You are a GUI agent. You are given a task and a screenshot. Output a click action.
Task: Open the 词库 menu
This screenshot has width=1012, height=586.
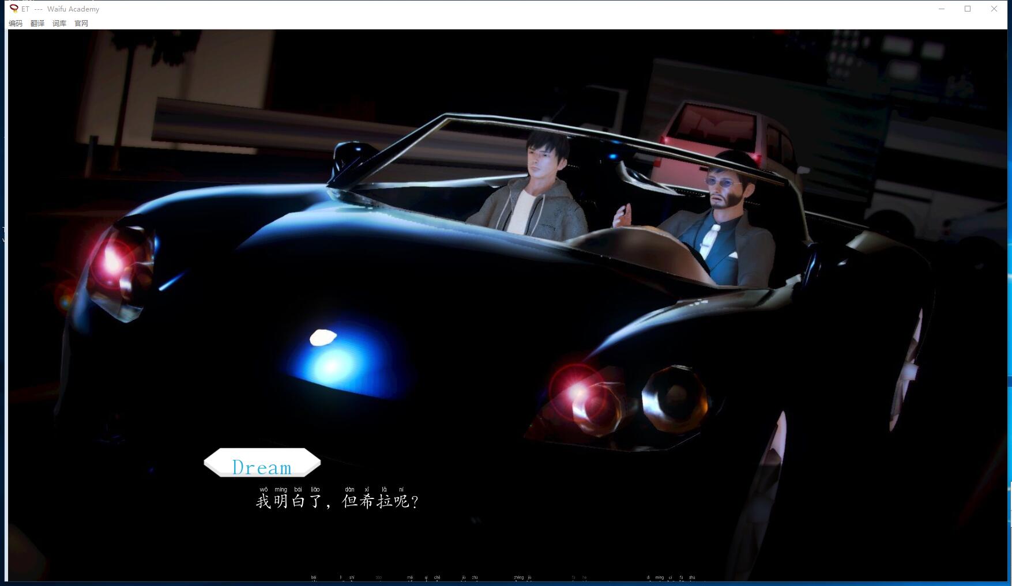coord(59,24)
